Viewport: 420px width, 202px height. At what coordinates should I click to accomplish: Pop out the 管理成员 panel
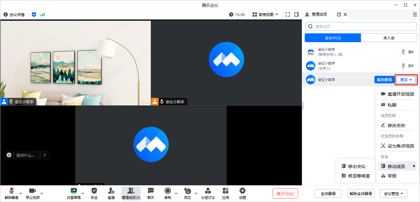pos(339,14)
